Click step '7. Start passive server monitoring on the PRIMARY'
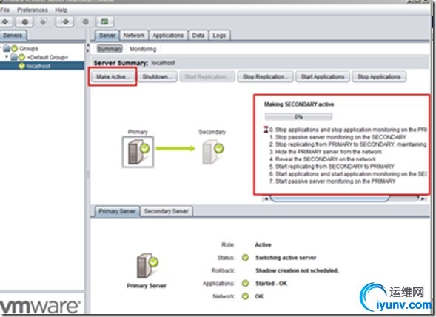This screenshot has width=436, height=317. pyautogui.click(x=332, y=181)
